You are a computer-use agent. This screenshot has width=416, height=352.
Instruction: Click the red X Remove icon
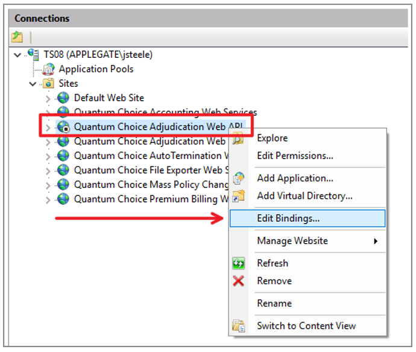pos(238,281)
